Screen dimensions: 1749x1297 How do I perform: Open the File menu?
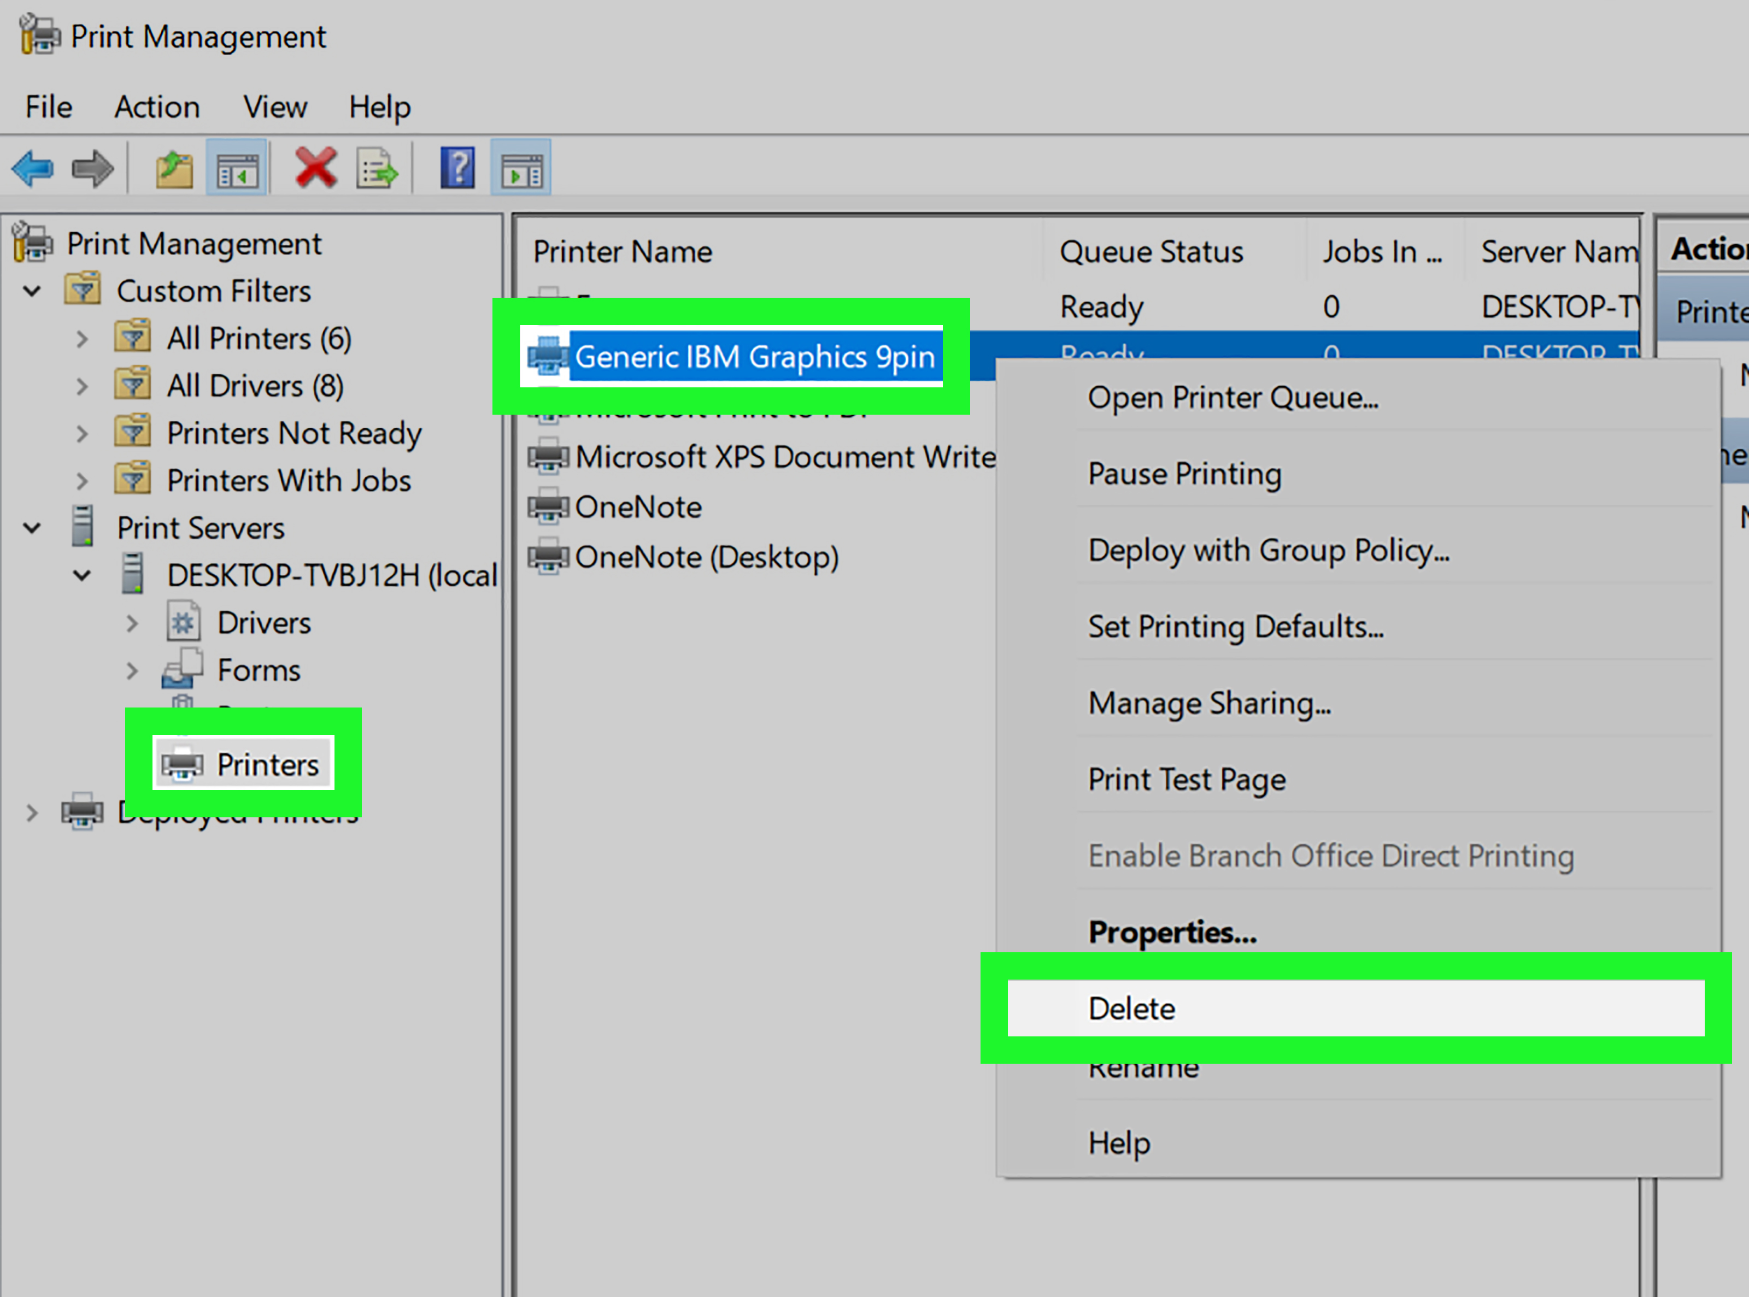point(49,107)
